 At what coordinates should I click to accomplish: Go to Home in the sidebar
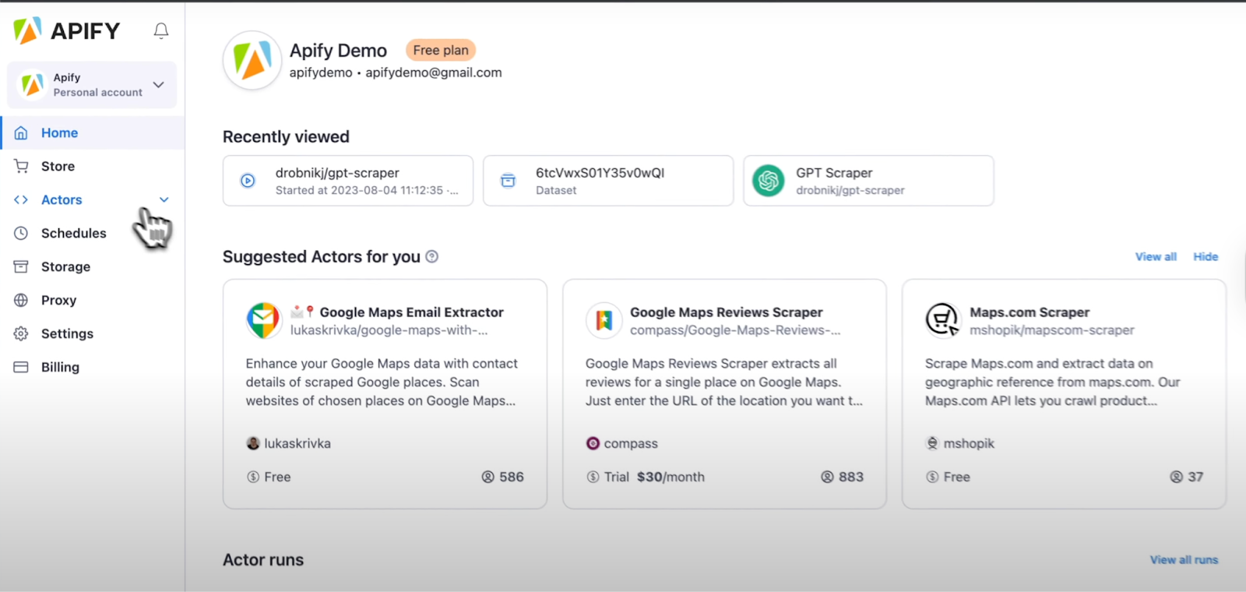pyautogui.click(x=92, y=132)
